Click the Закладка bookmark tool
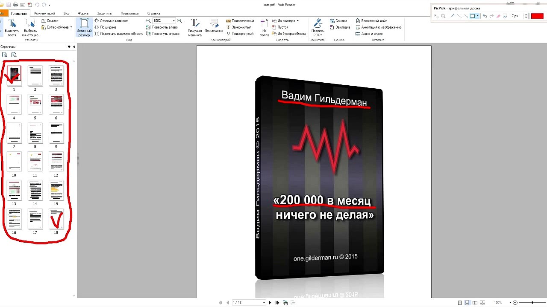Viewport: 547px width, 307px height. tap(340, 27)
